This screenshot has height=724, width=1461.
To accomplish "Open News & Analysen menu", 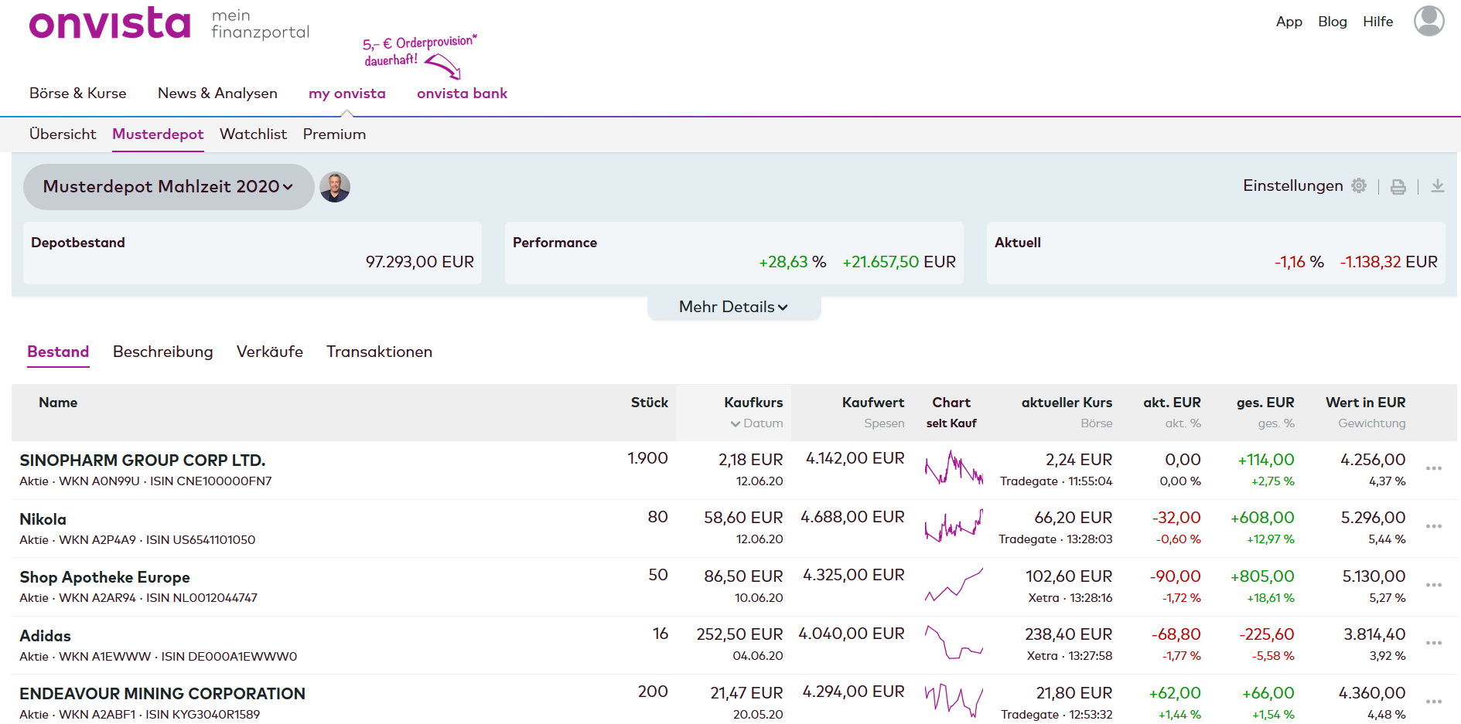I will click(x=217, y=93).
